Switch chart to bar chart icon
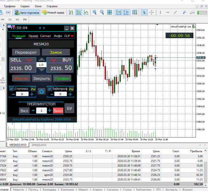Image resolution: width=208 pixels, height=191 pixels. click(71, 13)
